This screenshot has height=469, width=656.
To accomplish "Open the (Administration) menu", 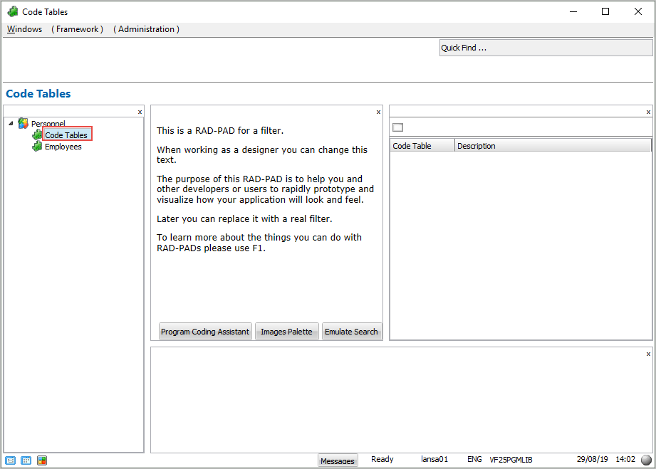I will point(147,29).
